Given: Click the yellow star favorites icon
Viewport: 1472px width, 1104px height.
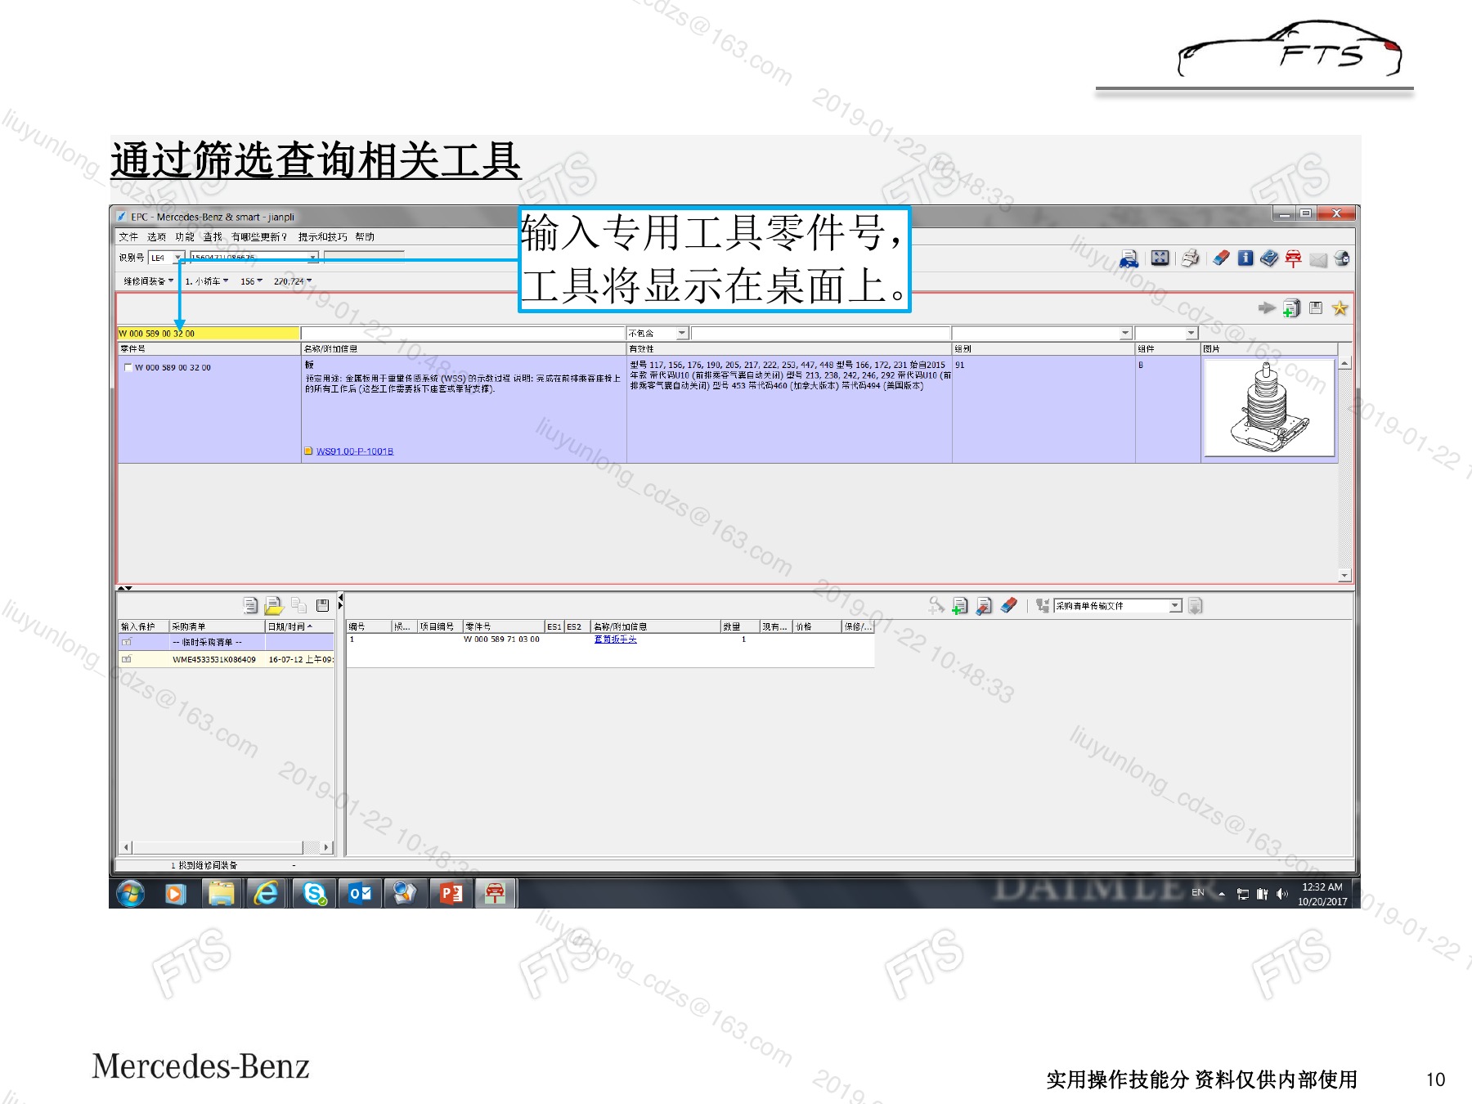Looking at the screenshot, I should click(1340, 307).
